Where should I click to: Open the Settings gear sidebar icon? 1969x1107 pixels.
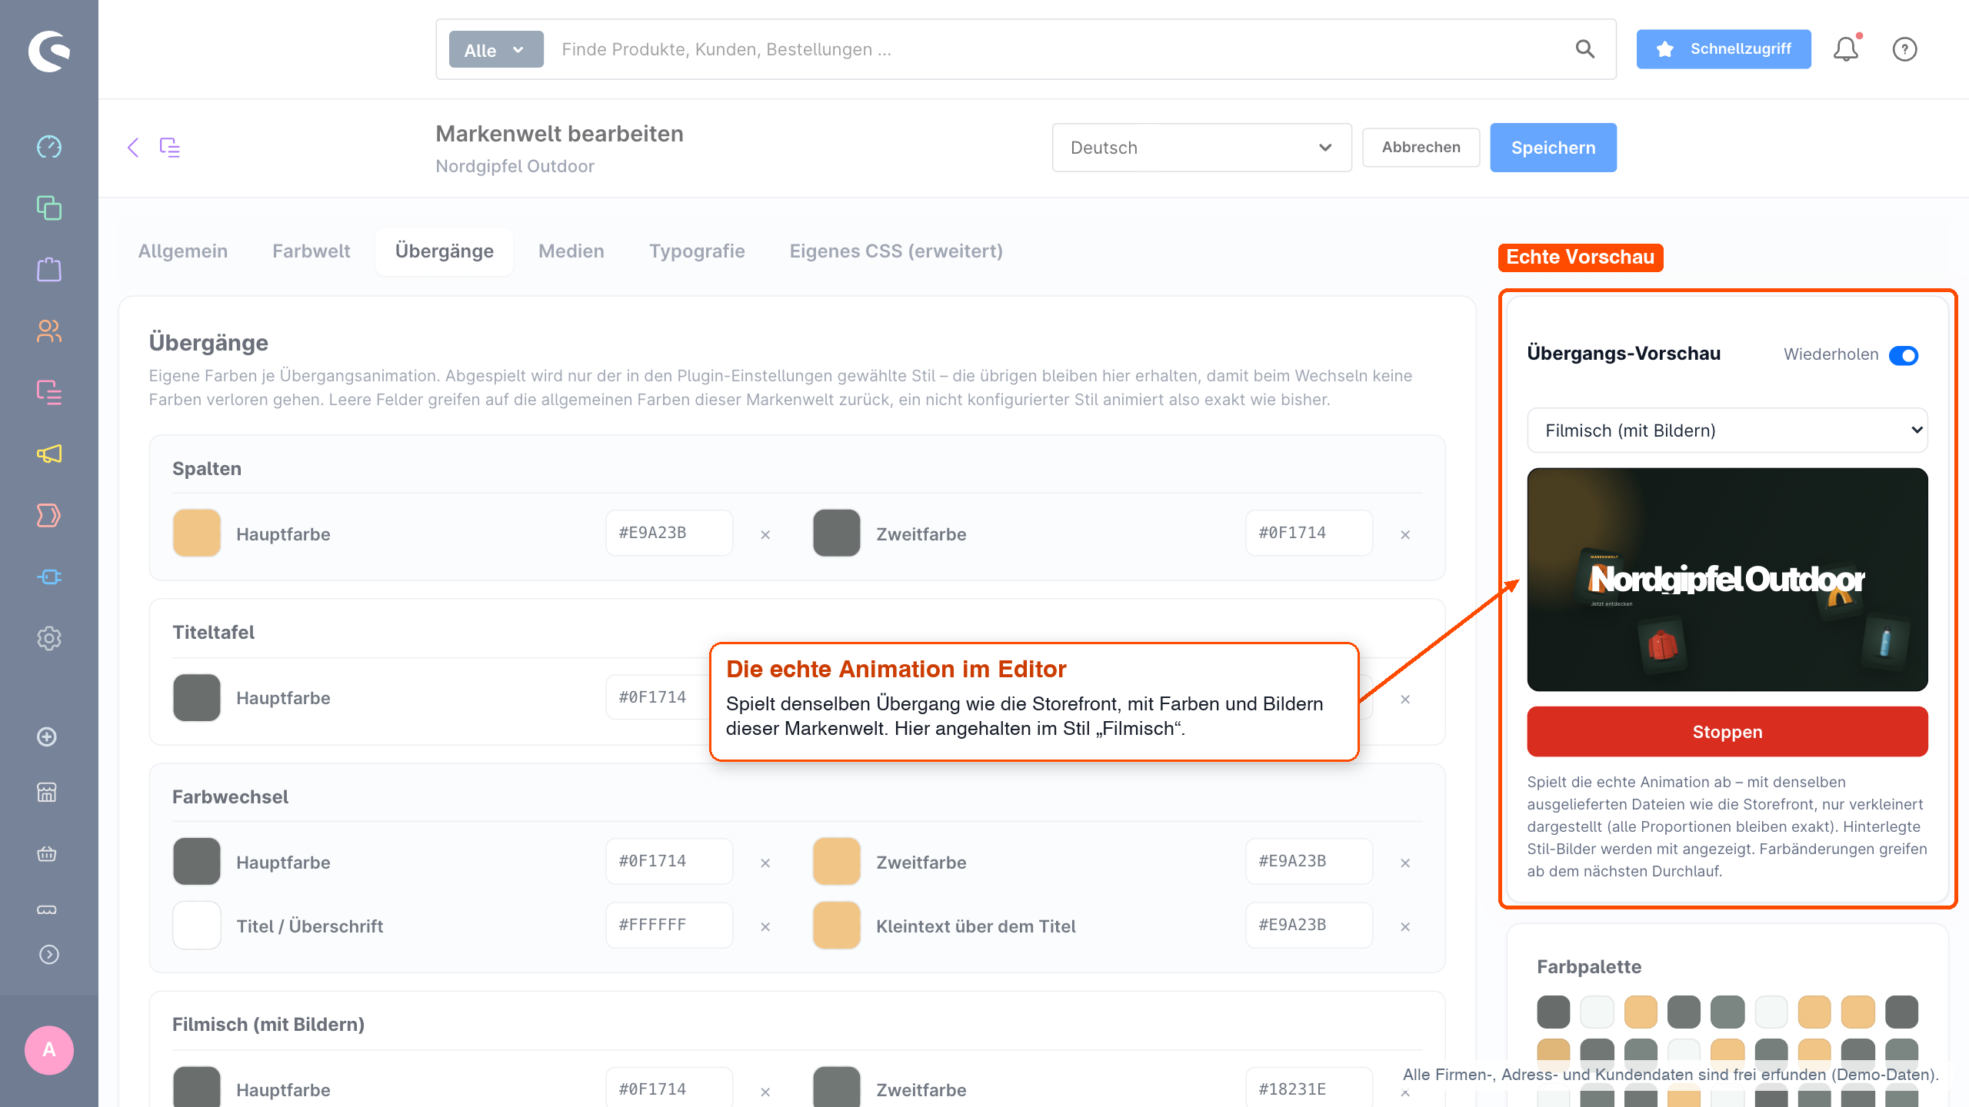coord(48,638)
